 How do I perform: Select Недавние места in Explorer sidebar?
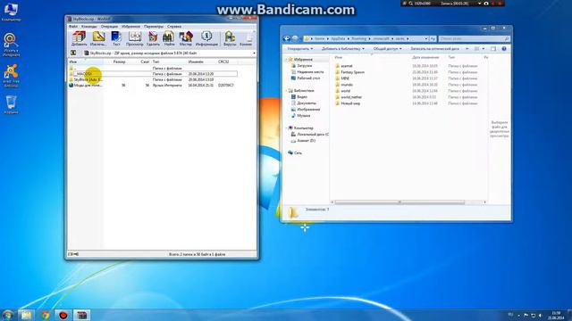click(310, 72)
